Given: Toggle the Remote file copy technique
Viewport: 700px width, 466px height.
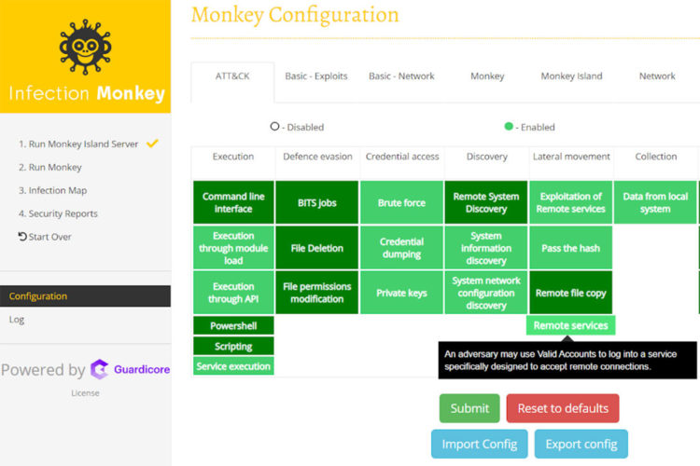Looking at the screenshot, I should tap(570, 293).
